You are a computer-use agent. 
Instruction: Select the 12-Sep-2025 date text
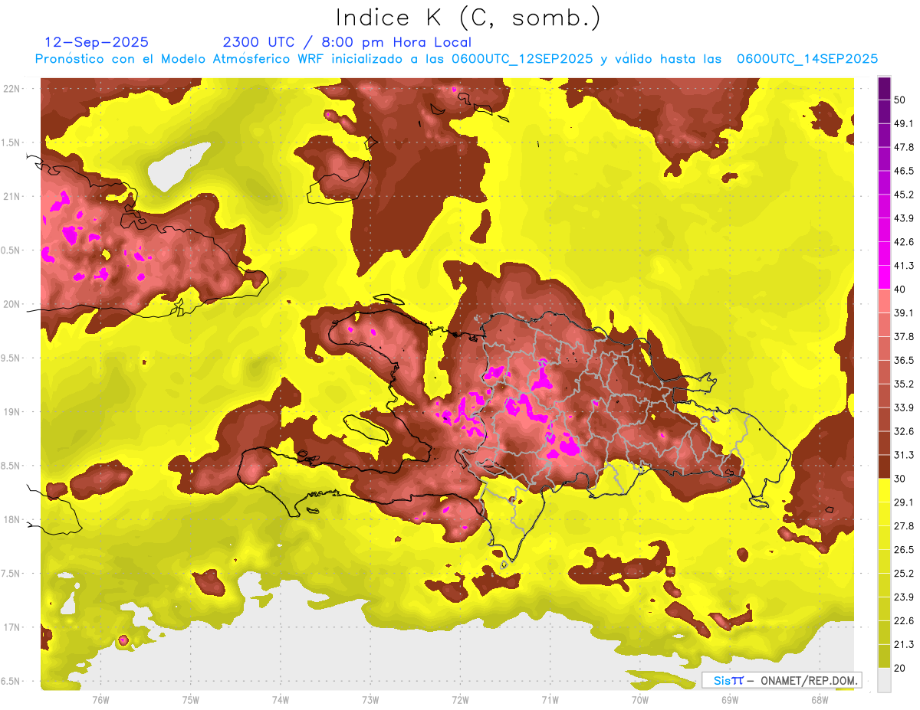pos(97,42)
